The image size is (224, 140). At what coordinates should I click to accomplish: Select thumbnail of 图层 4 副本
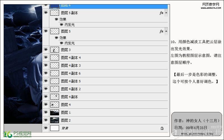pyautogui.click(x=55, y=97)
